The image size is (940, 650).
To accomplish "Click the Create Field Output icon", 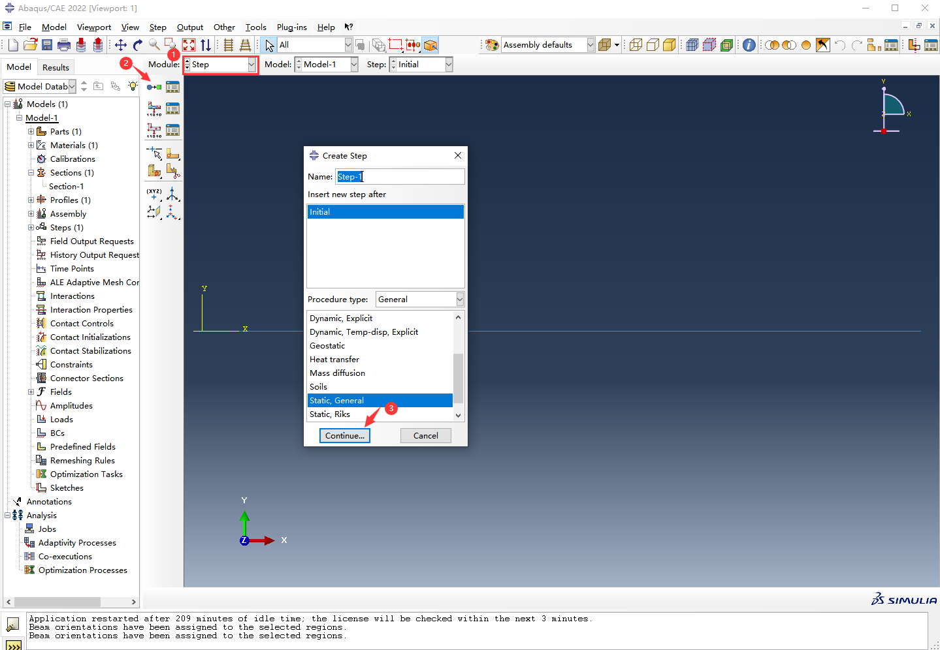I will pyautogui.click(x=154, y=109).
